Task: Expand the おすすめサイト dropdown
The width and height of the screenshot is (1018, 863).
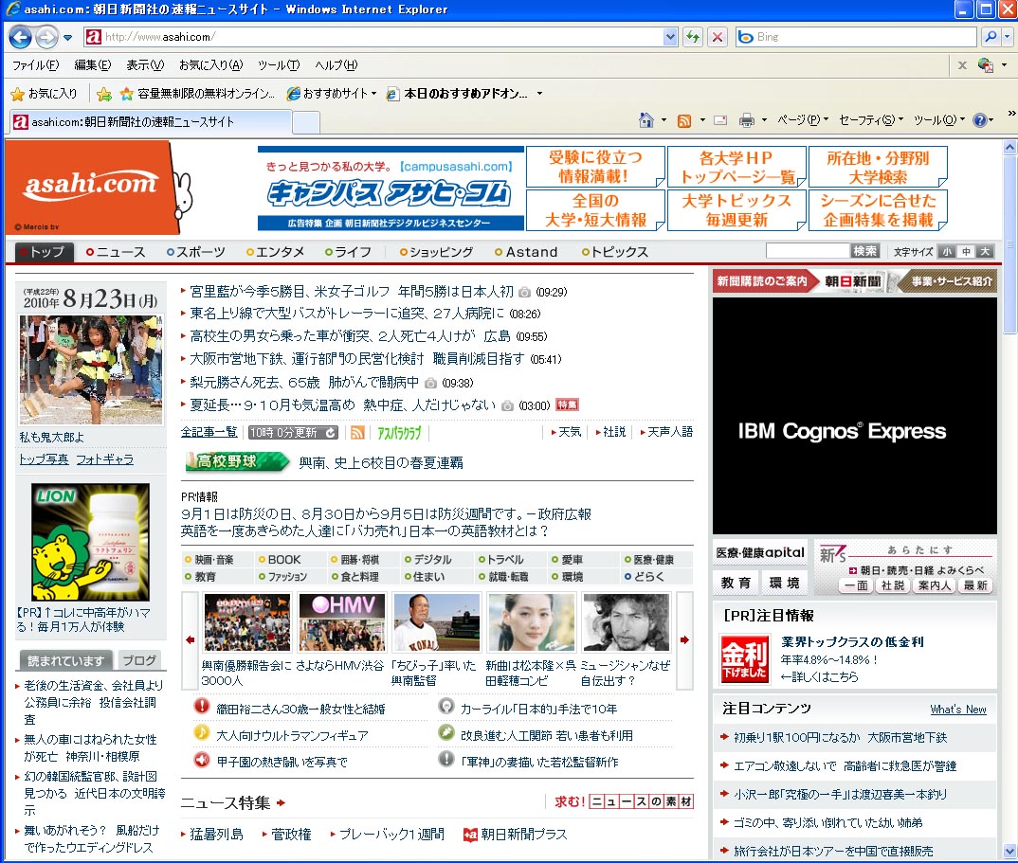Action: click(374, 94)
